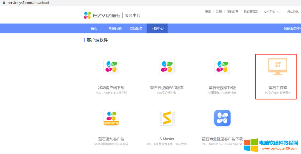
Task: Open the 网站导航 link
Action: 293,12
